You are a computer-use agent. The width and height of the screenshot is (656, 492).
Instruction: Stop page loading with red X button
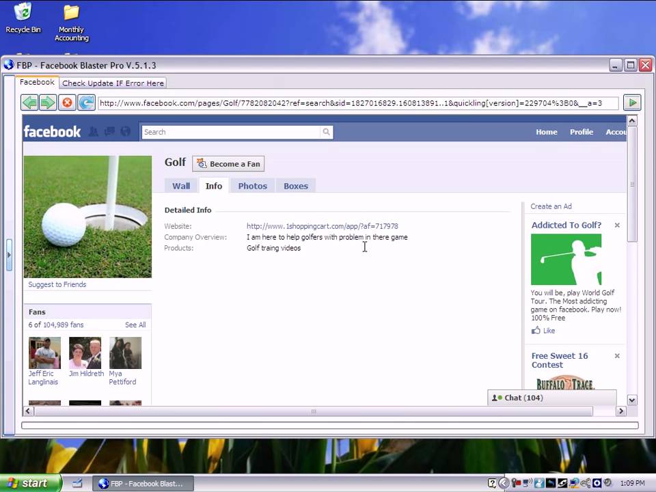[67, 102]
